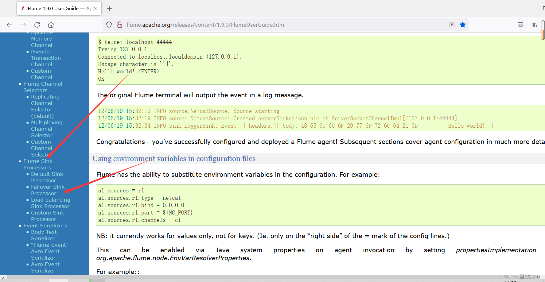Viewport: 545px width, 282px height.
Task: Toggle Reader View for this page
Action: click(x=452, y=25)
